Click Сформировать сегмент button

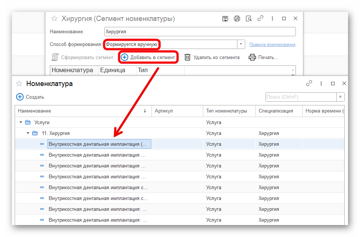pos(82,58)
